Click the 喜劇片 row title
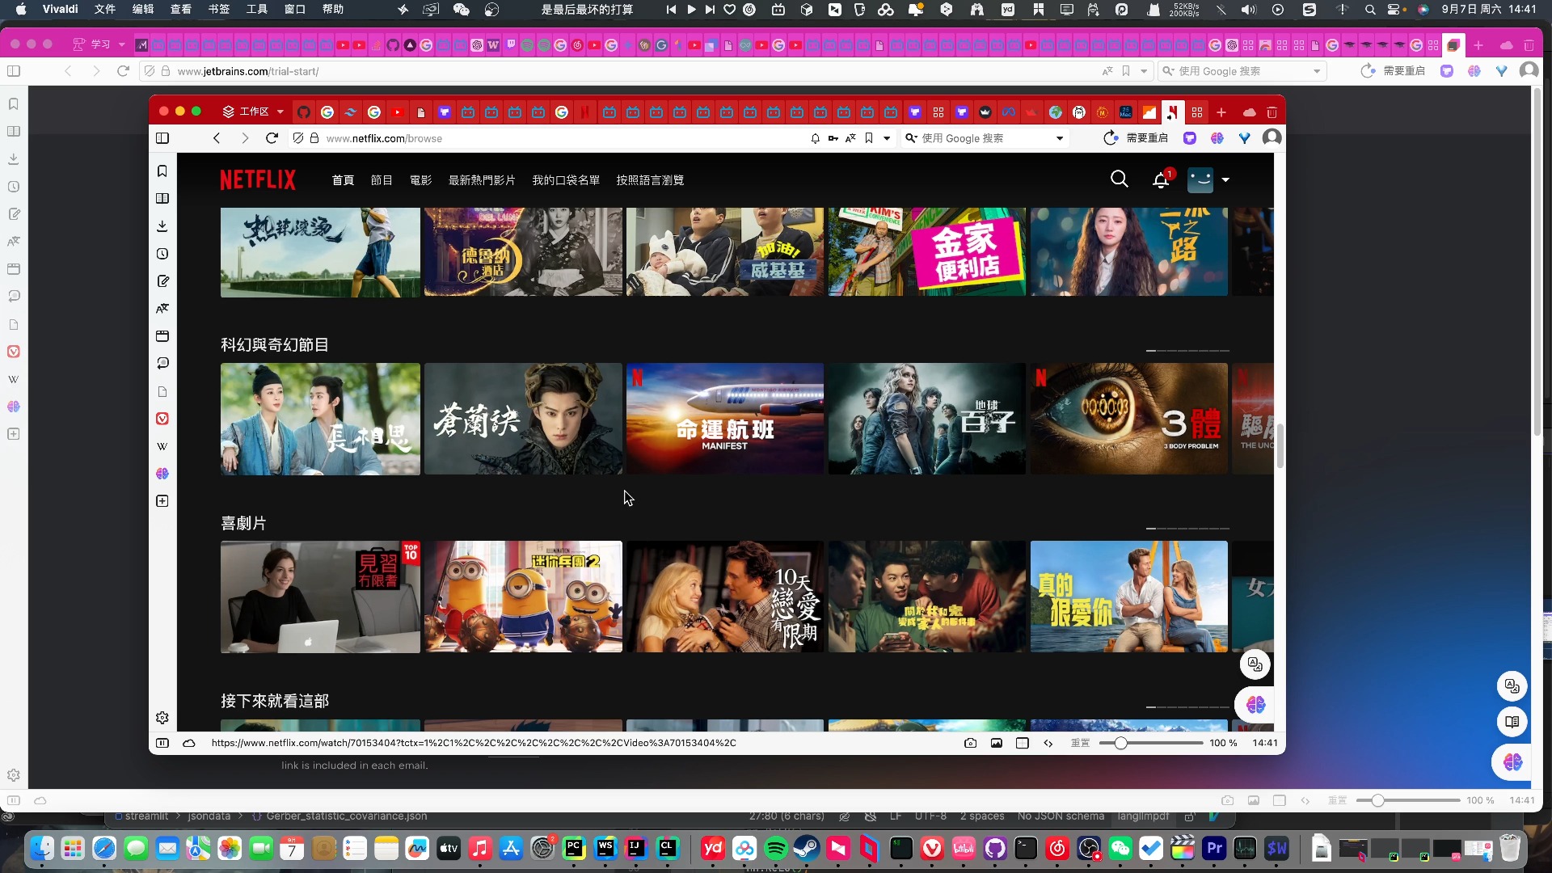Image resolution: width=1552 pixels, height=873 pixels. 243,523
